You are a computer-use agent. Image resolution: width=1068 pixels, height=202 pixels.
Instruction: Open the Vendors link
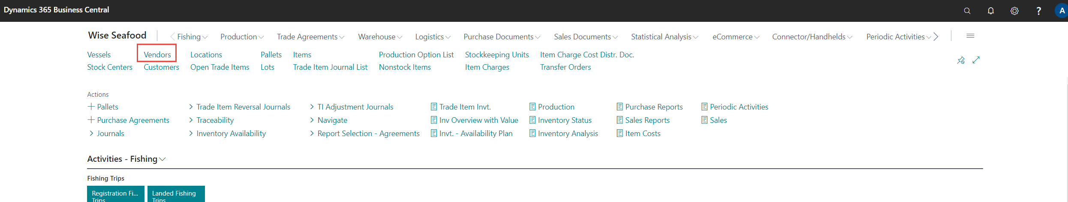(x=157, y=55)
